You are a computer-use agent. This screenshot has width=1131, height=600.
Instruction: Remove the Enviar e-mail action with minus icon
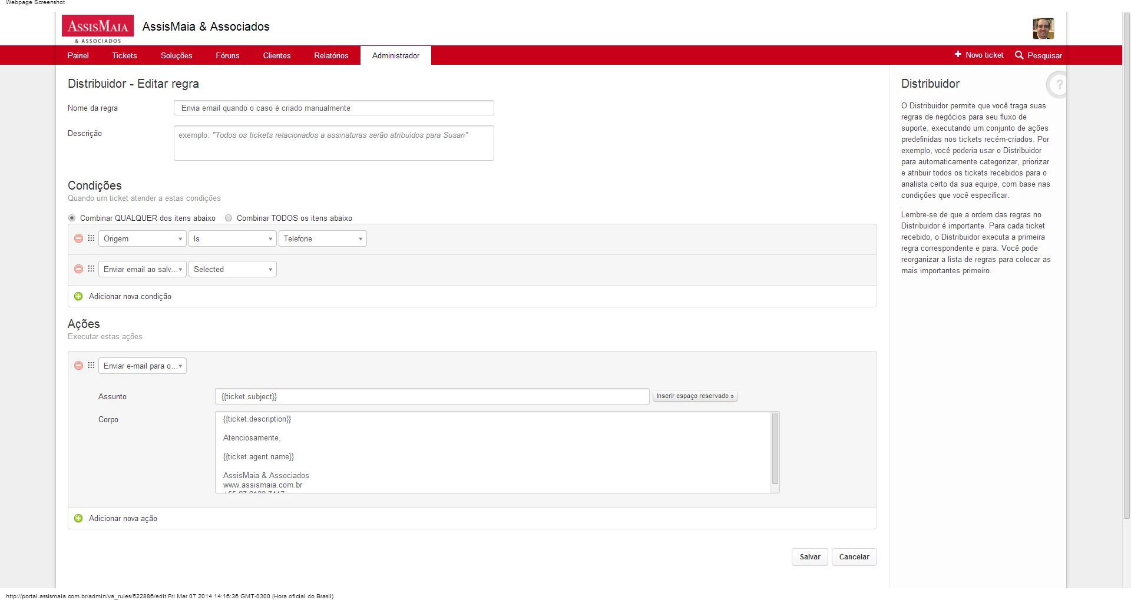point(78,366)
